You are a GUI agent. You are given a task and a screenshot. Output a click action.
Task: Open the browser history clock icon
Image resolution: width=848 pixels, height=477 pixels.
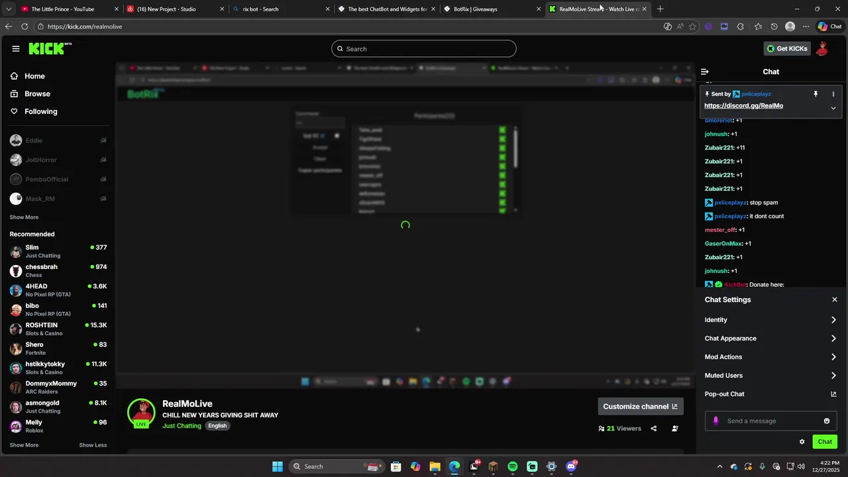774,26
